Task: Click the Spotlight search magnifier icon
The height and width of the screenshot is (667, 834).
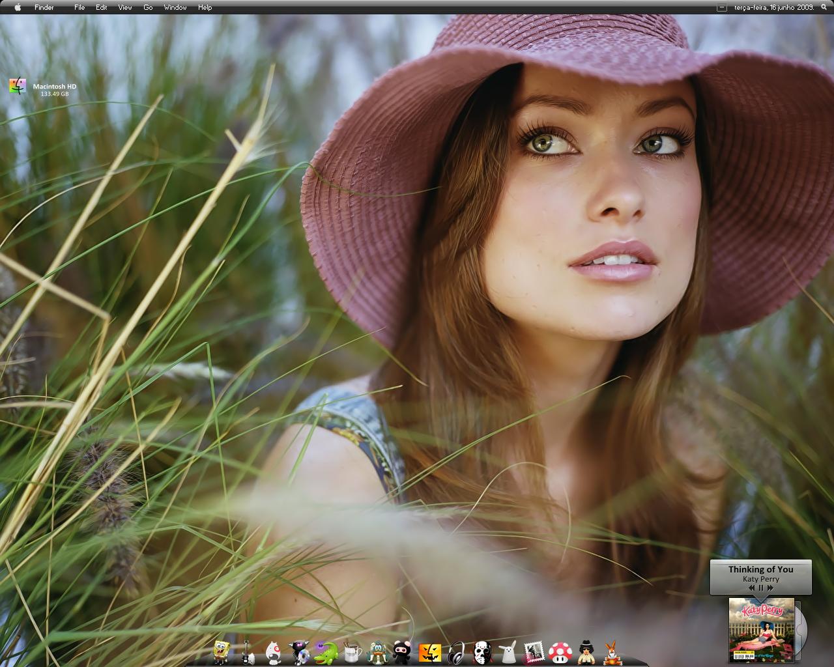Action: click(824, 7)
